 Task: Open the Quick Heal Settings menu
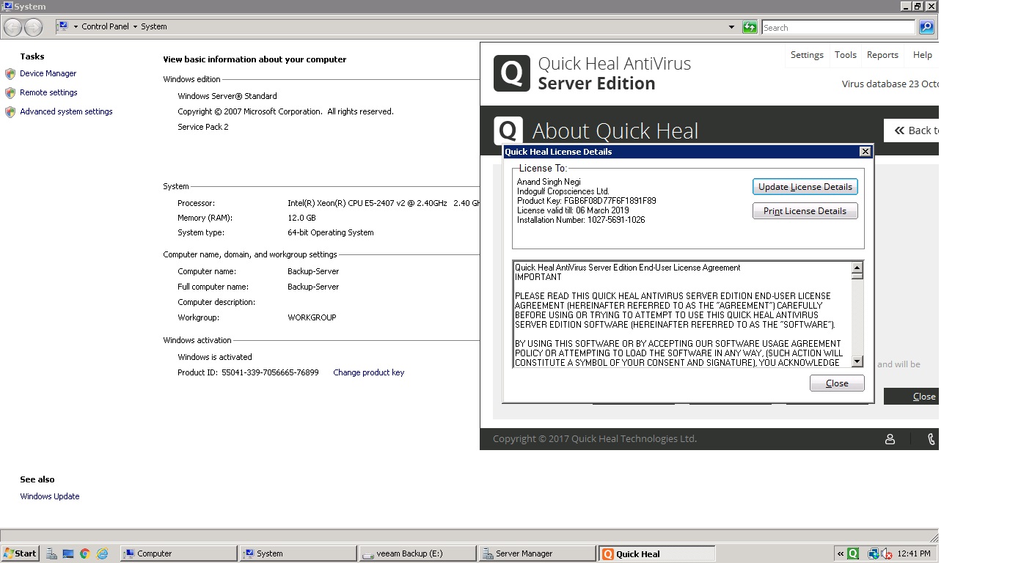(x=807, y=55)
